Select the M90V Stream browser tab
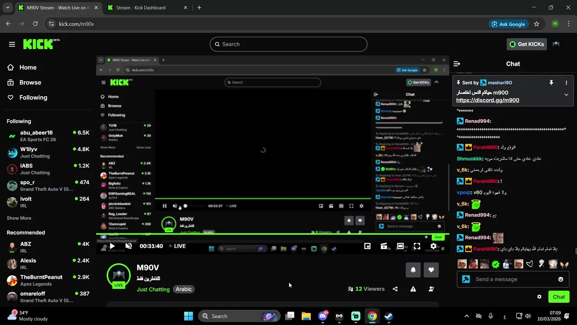 (58, 8)
